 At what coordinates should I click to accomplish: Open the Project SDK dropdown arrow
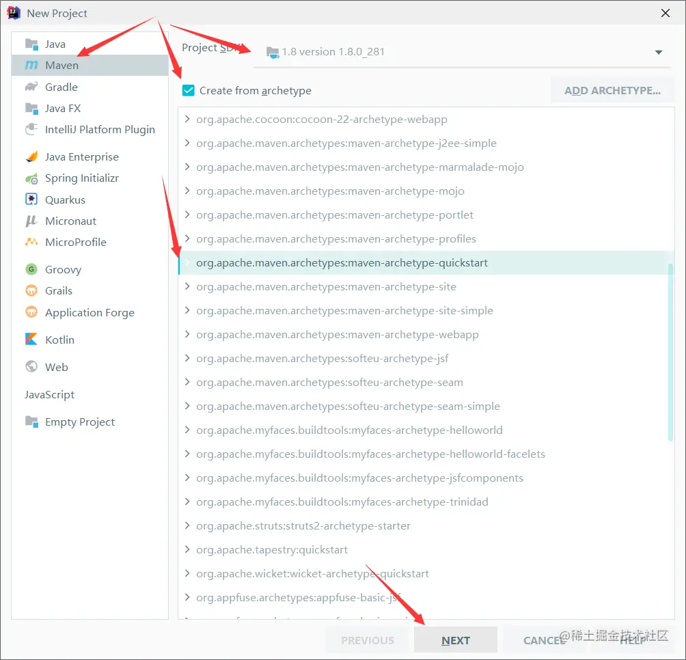[x=659, y=53]
